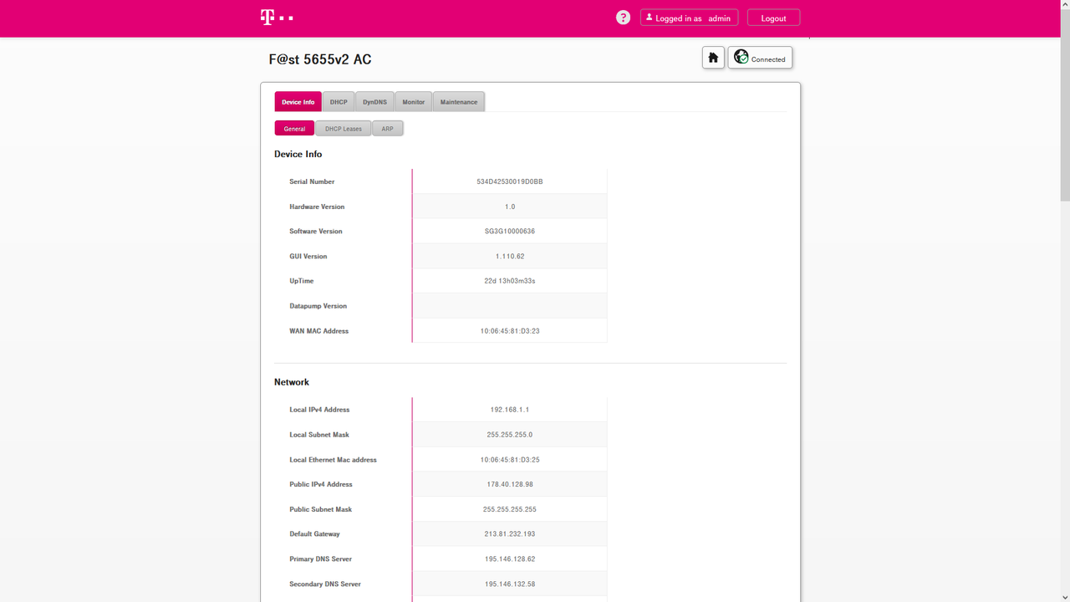Click local IPv4 value 192.168.1.1

click(x=510, y=410)
